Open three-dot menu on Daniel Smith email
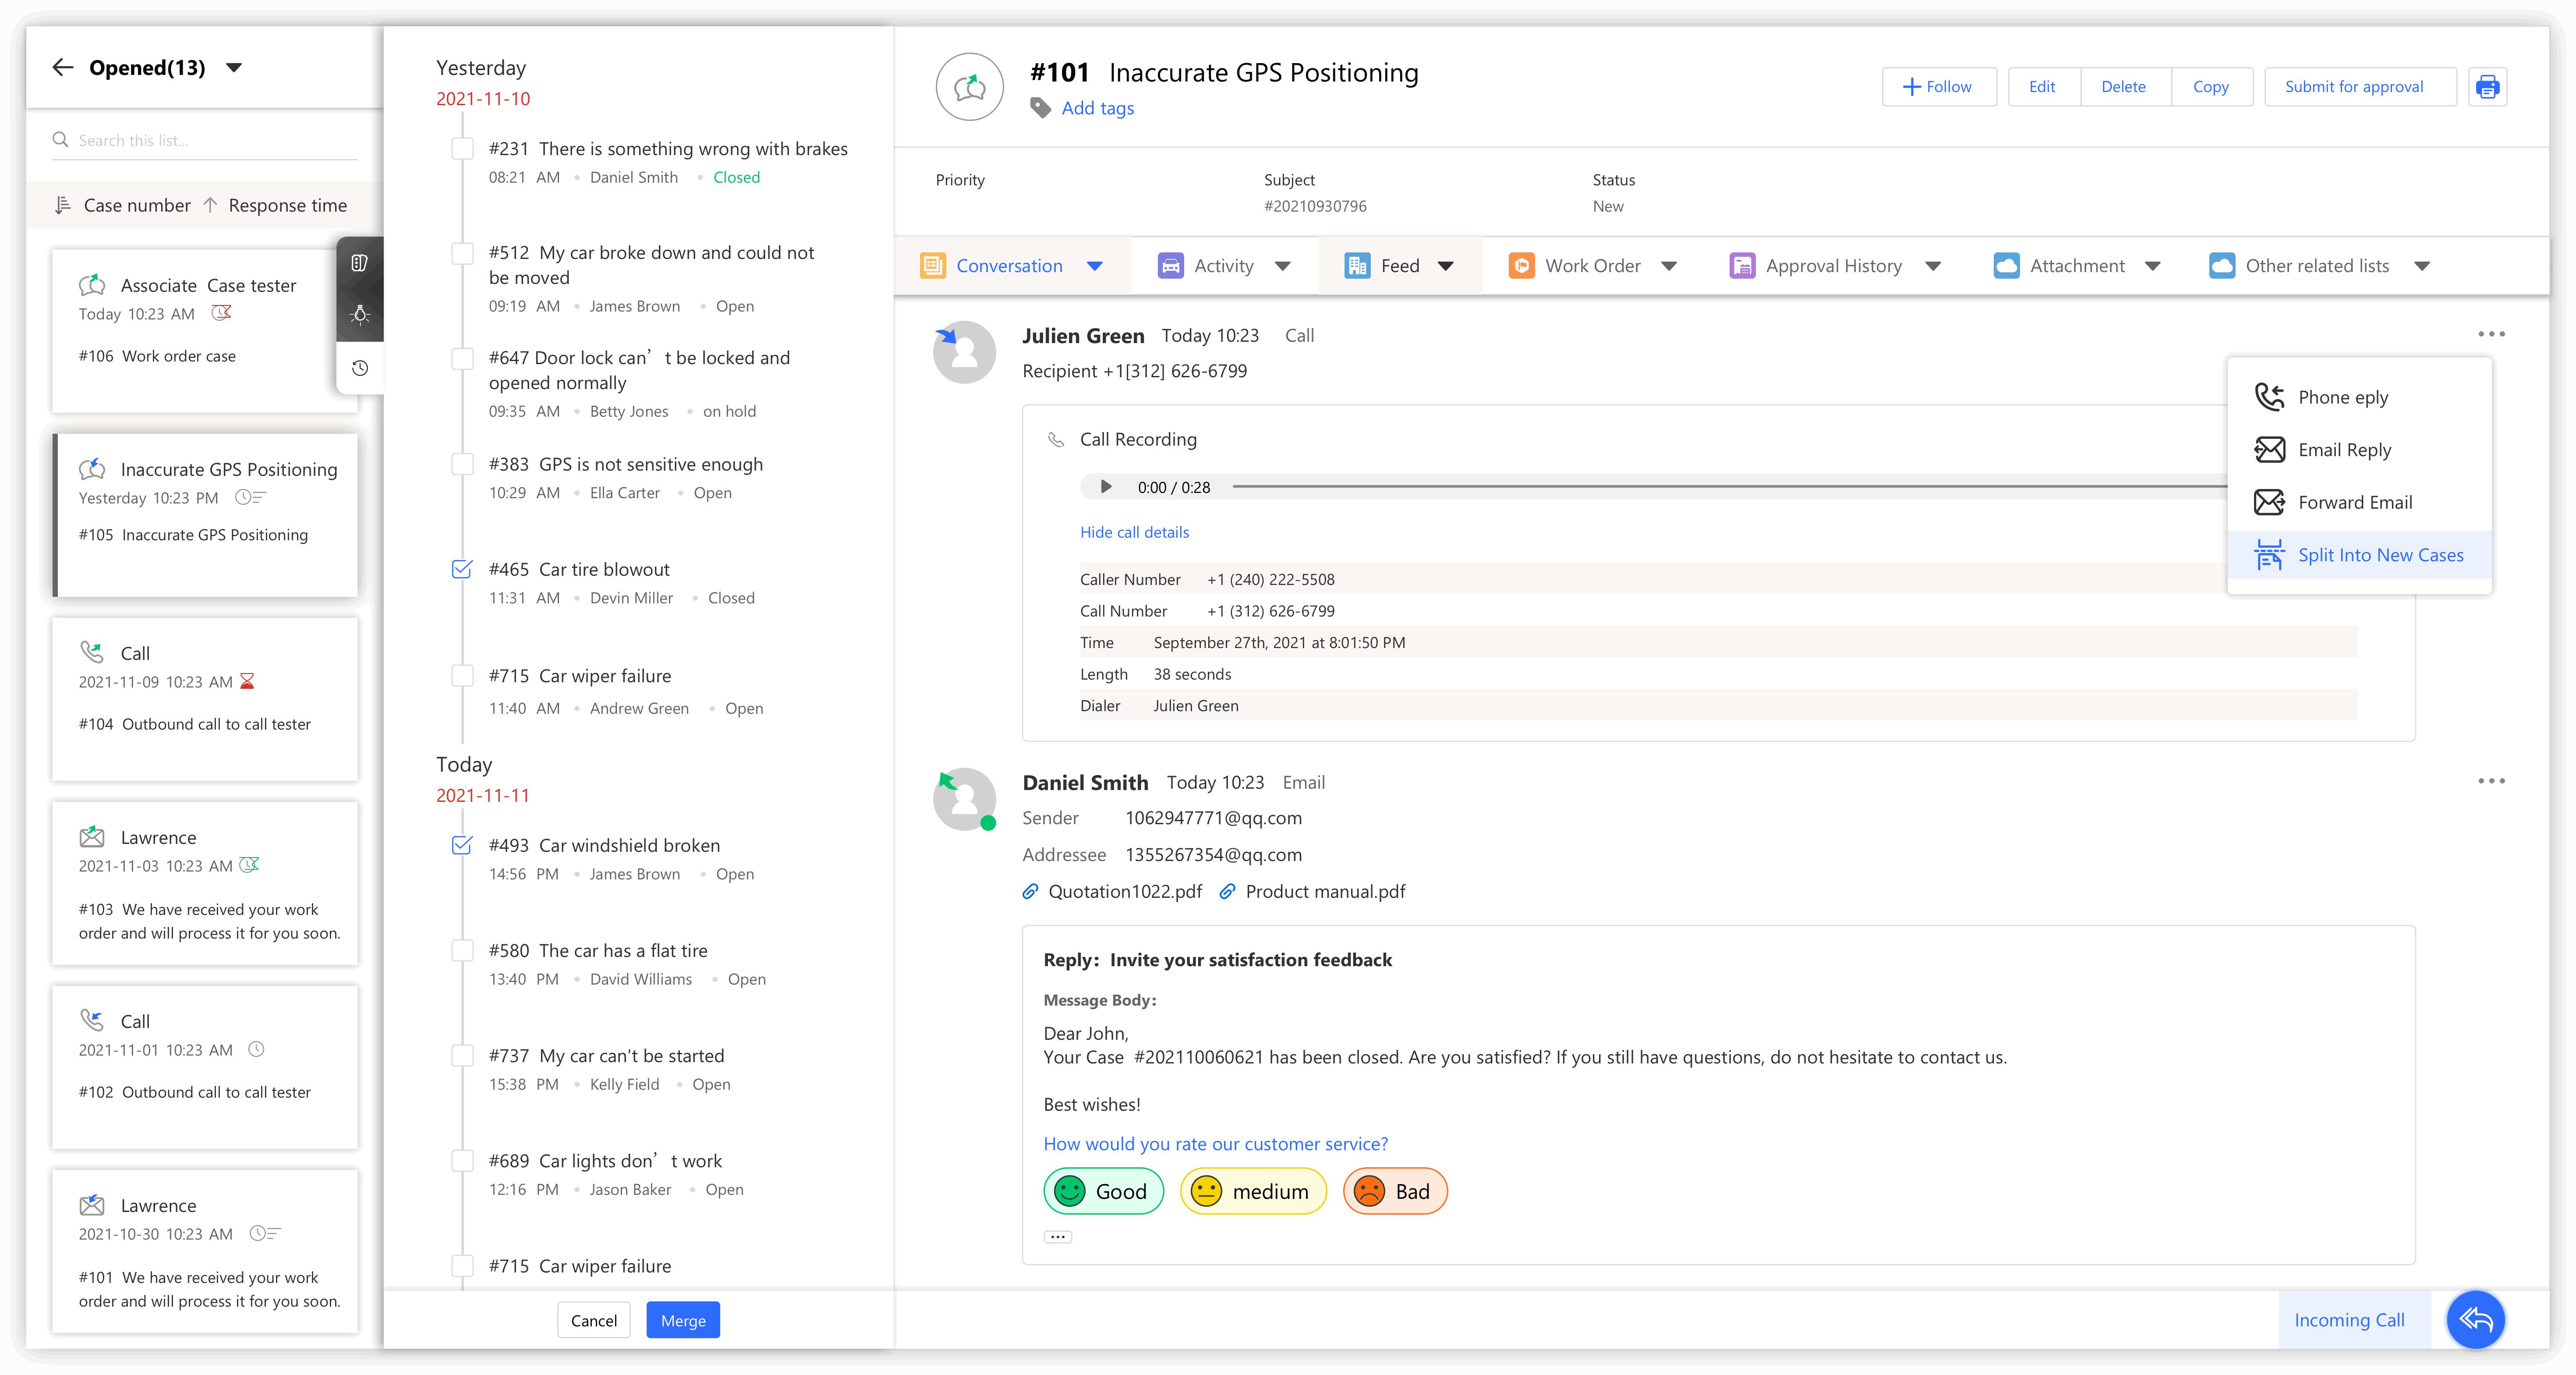Viewport: 2576px width, 1375px height. click(x=2491, y=781)
